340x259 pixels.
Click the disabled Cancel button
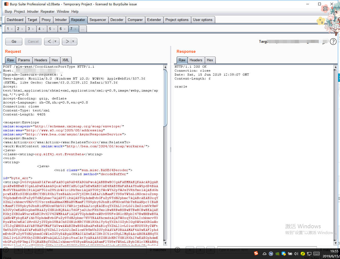coord(33,41)
